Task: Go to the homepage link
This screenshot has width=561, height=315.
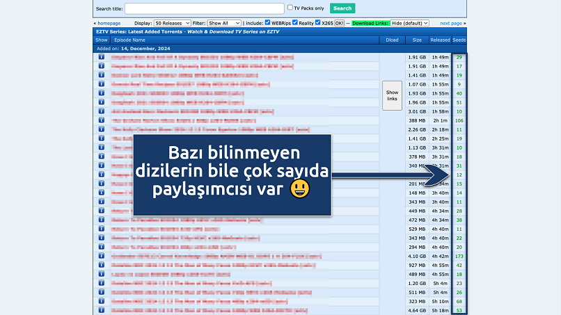Action: click(x=109, y=23)
